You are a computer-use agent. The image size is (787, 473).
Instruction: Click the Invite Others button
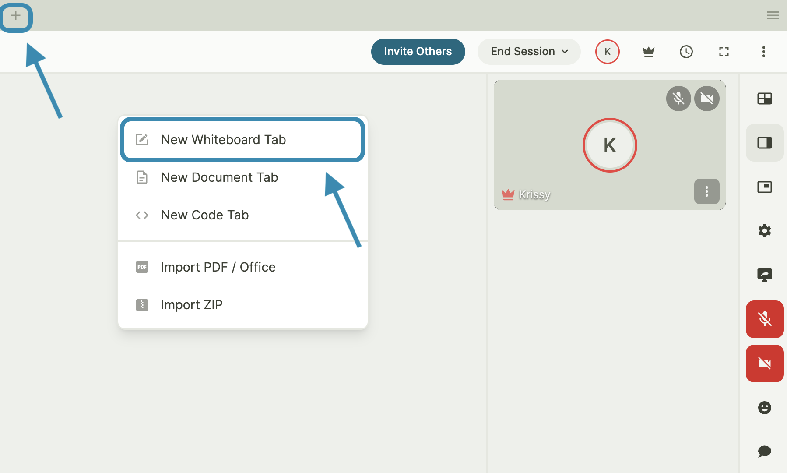[418, 52]
